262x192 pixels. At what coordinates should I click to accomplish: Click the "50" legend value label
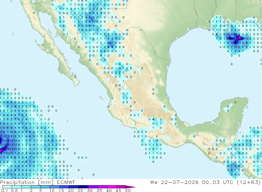click(x=128, y=190)
